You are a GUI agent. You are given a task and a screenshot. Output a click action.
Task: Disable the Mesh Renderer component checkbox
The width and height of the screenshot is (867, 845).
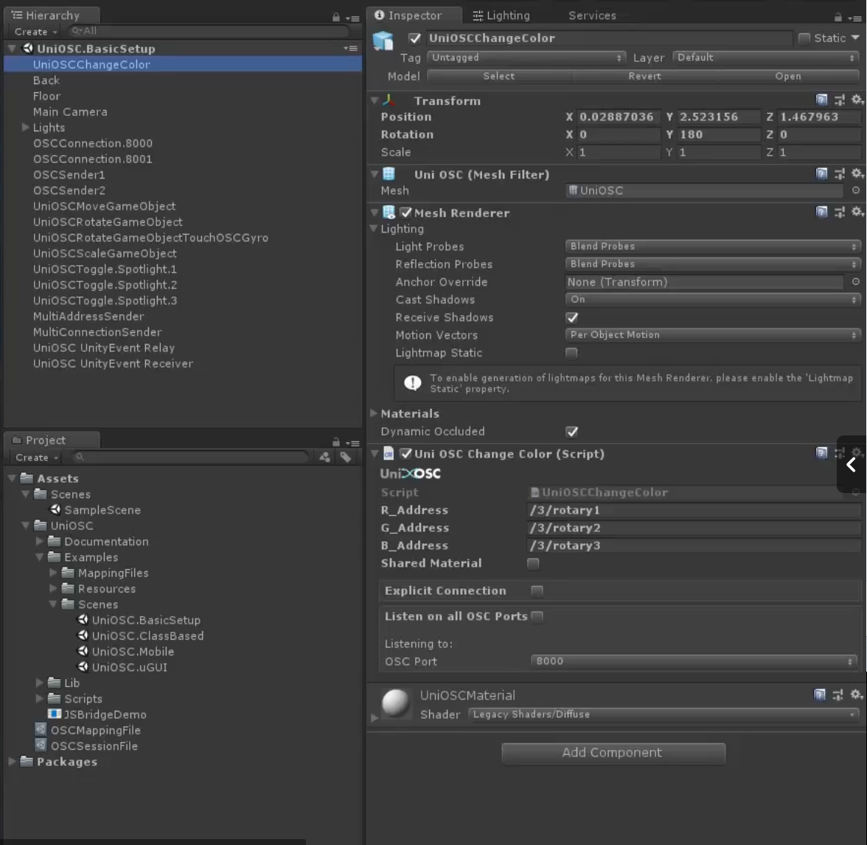[405, 213]
